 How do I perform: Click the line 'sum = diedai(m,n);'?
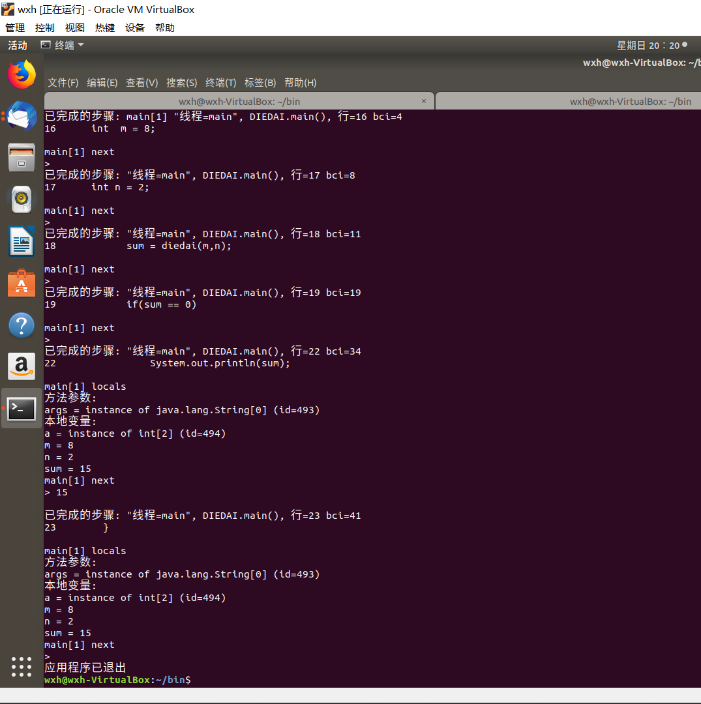pyautogui.click(x=179, y=246)
